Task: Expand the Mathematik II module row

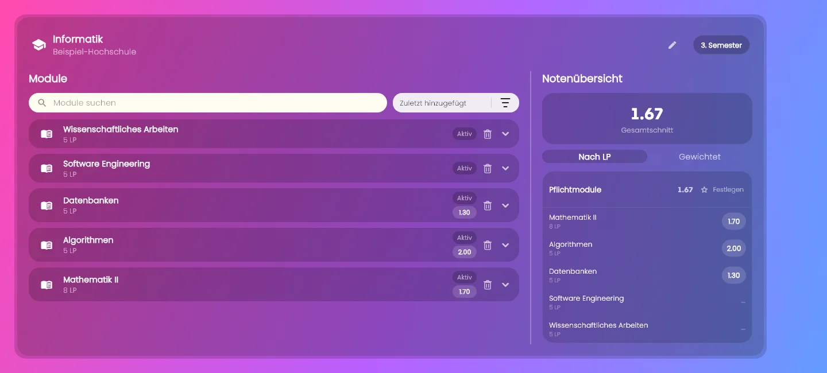Action: [505, 285]
